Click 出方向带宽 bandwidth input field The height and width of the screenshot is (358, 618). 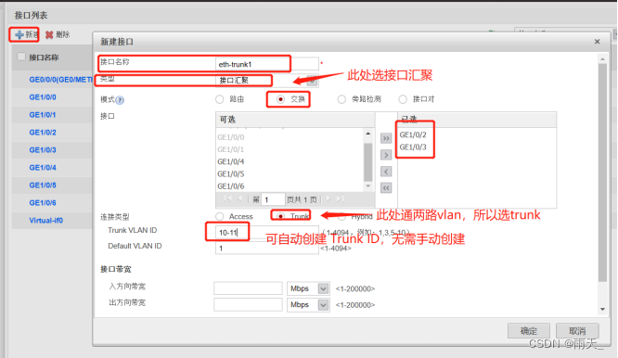click(x=248, y=305)
